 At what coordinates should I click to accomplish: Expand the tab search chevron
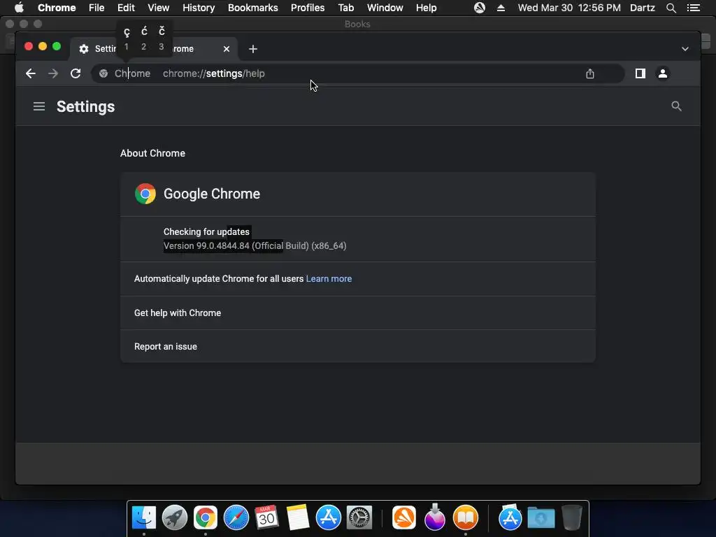point(685,49)
